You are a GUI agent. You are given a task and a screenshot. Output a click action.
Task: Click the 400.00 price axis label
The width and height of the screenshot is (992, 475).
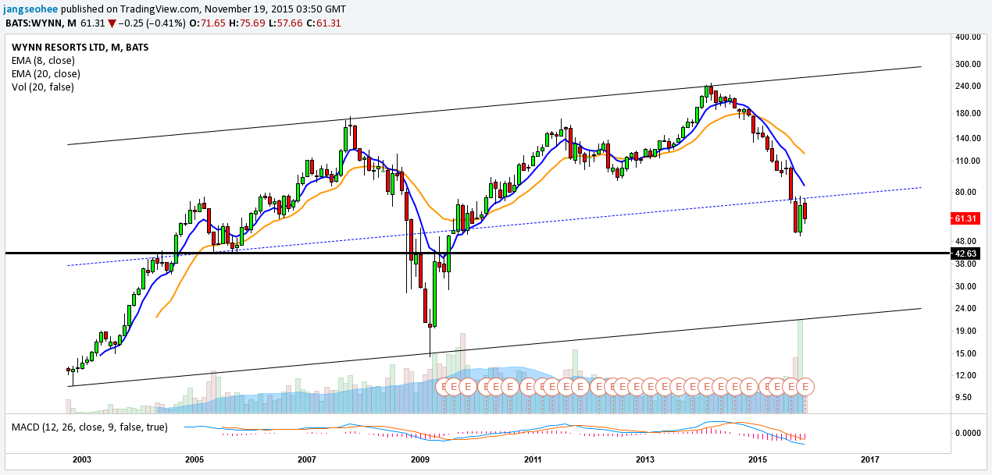click(x=967, y=37)
